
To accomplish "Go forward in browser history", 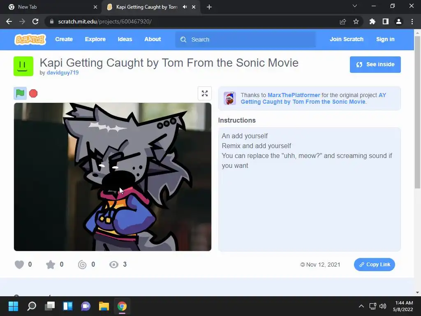I will pyautogui.click(x=22, y=21).
